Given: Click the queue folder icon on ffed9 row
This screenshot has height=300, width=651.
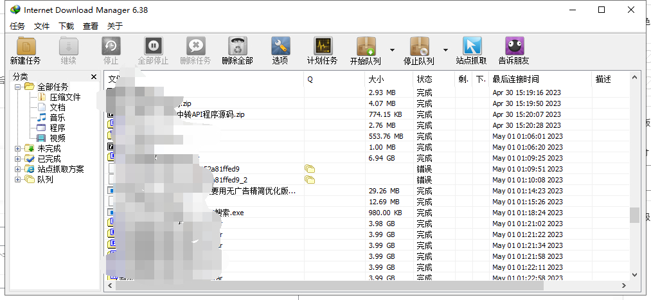Looking at the screenshot, I should coord(310,169).
